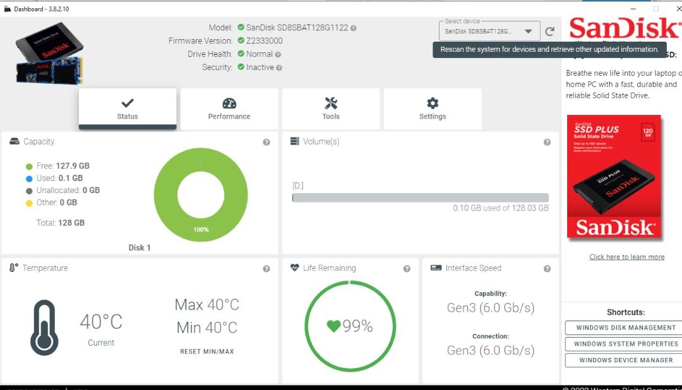682x390 pixels.
Task: Open Life Remaining help icon
Action: 406,269
